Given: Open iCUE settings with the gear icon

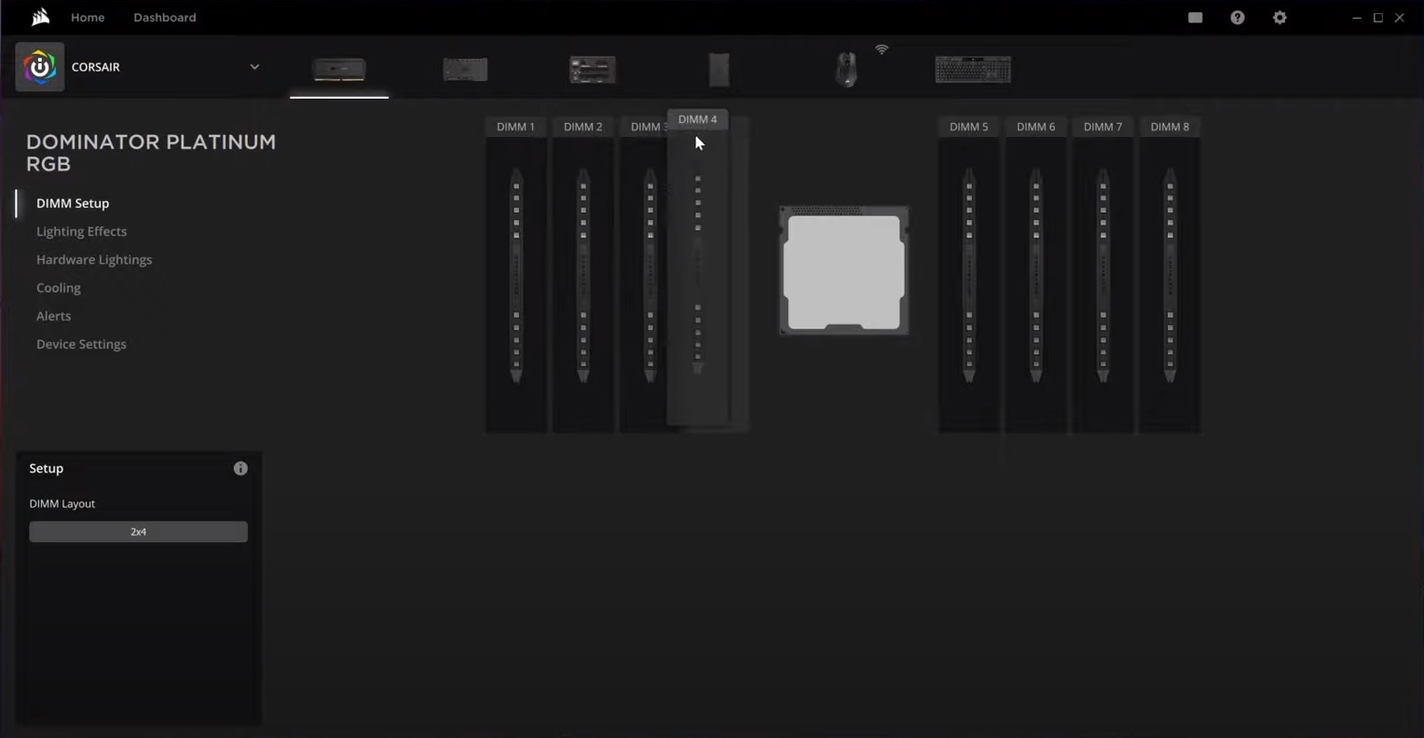Looking at the screenshot, I should coord(1280,17).
